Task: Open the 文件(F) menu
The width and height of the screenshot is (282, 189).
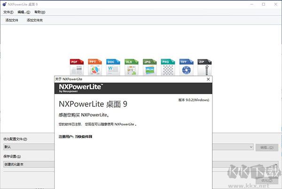Action: click(8, 12)
